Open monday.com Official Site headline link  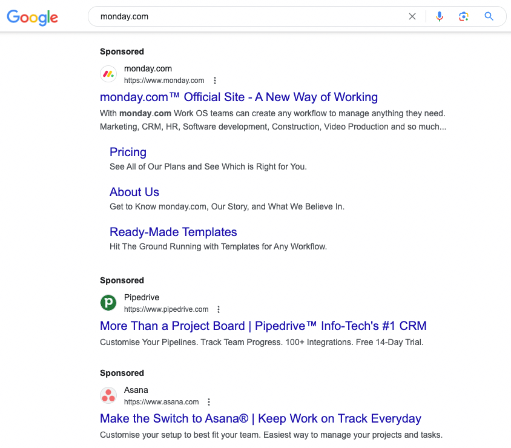coord(239,97)
